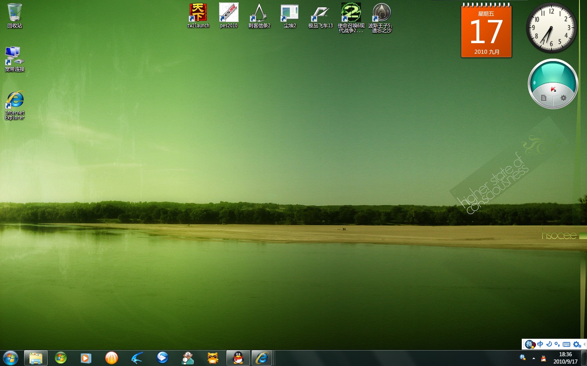Open the Windows Start menu orb
Screen dimensions: 587x366
pos(11,358)
